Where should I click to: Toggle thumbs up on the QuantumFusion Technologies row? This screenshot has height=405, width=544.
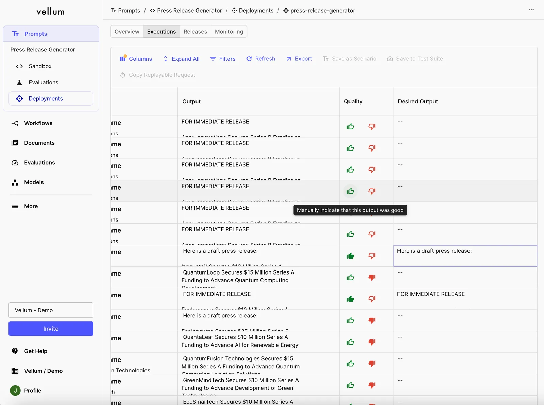coord(350,364)
